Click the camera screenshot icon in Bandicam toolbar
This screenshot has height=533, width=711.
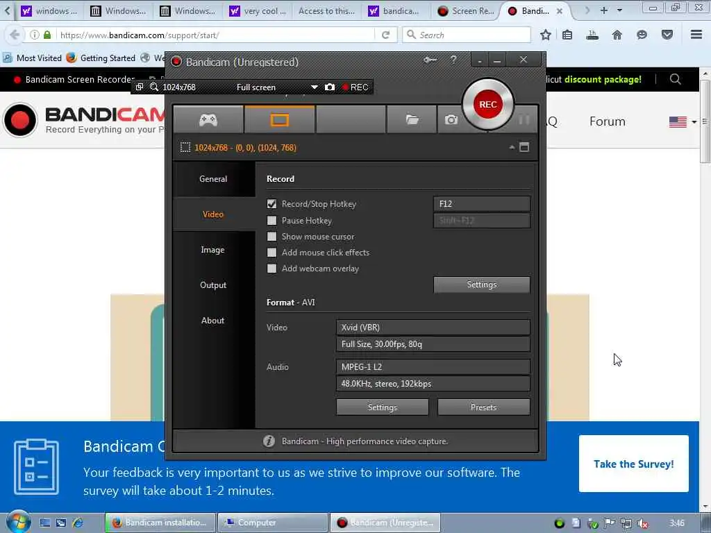point(451,119)
